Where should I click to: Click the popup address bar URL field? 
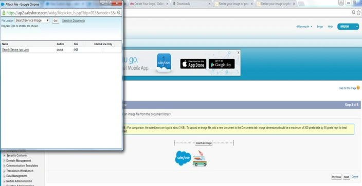[x=61, y=13]
